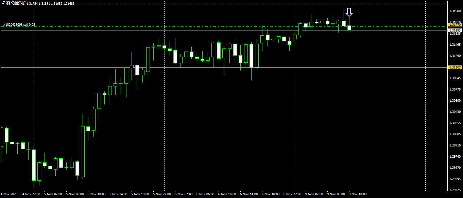Click the 1.31290 price scale label
The height and width of the screenshot is (198, 463).
click(x=455, y=56)
